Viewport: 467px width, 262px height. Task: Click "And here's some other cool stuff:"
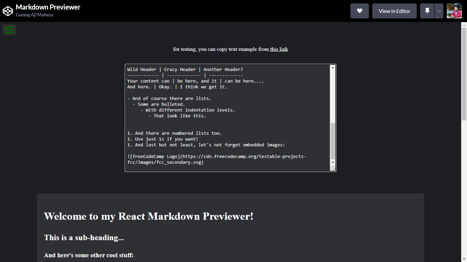[x=89, y=255]
